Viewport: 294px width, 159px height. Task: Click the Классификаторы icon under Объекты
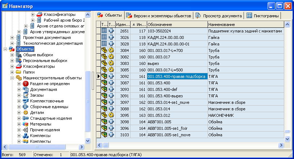[x=19, y=66]
